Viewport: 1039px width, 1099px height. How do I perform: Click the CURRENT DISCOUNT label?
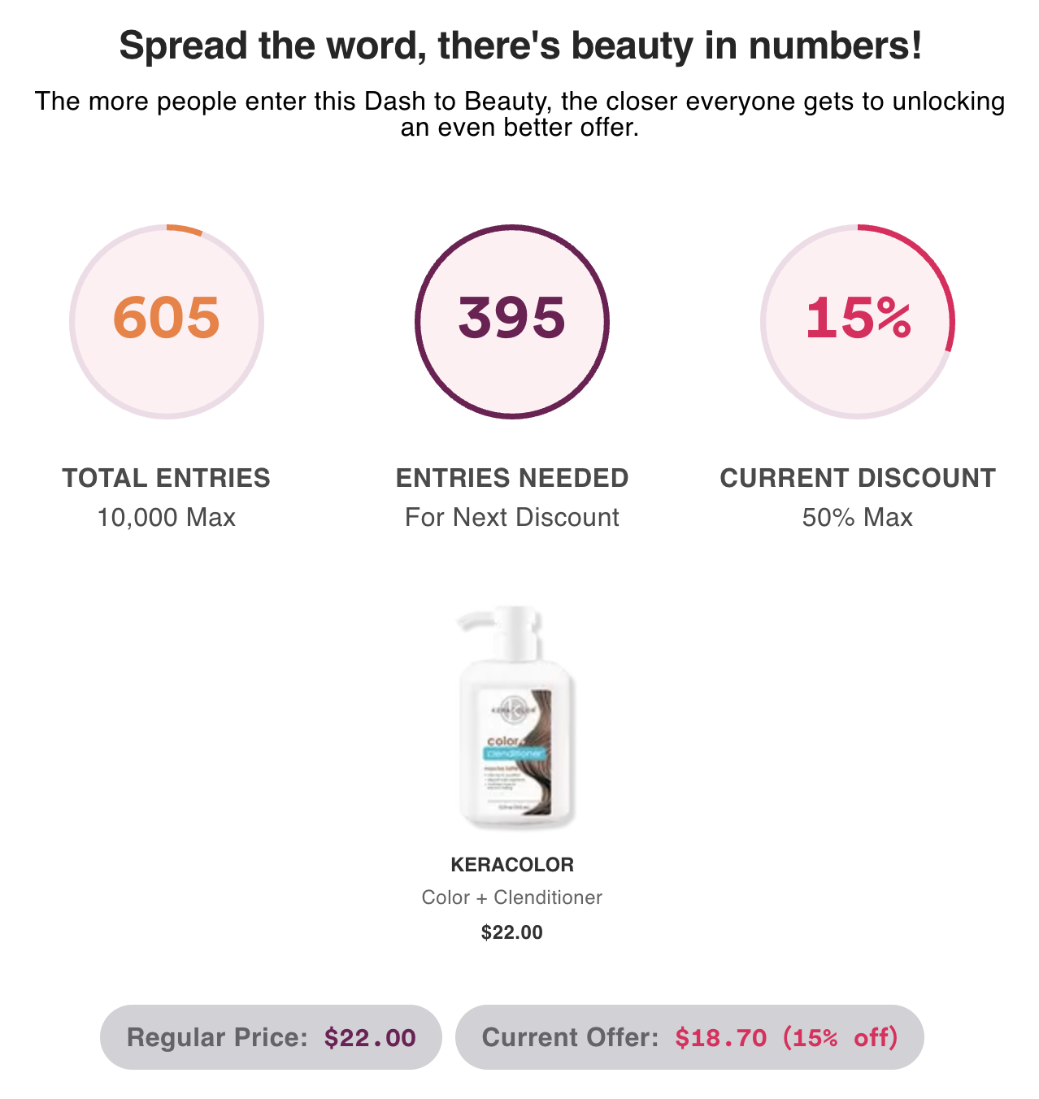point(858,478)
